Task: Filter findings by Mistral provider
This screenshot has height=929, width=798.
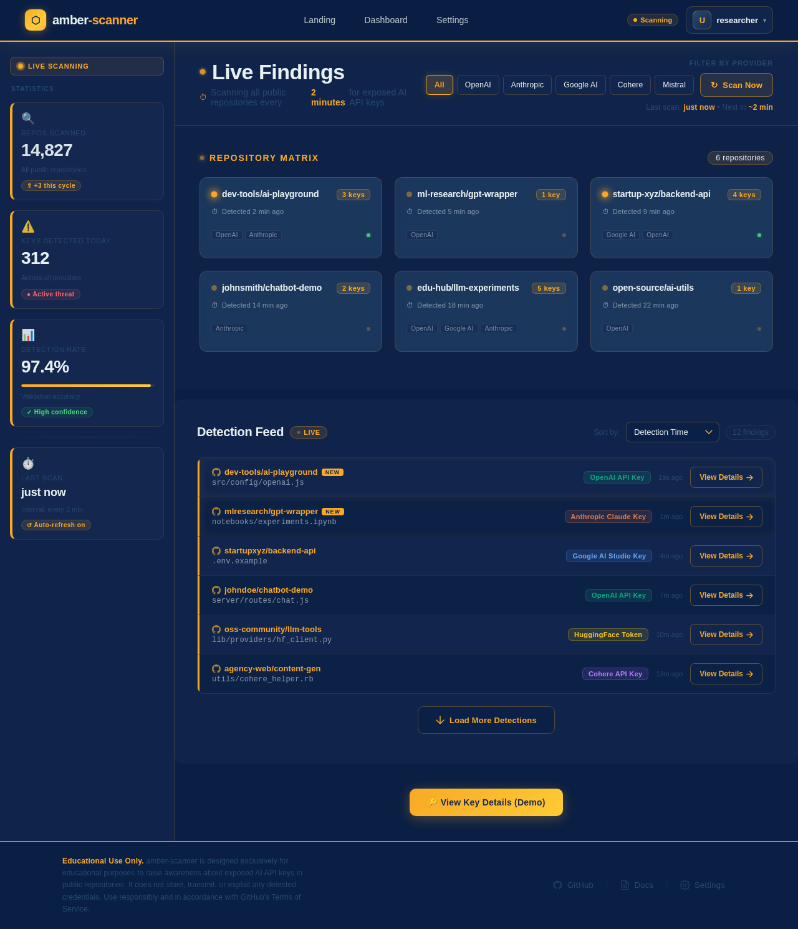Action: (674, 85)
